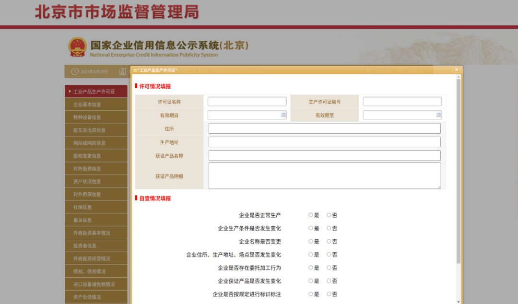Screen dimensions: 518x304
Task: Pick 否 for 企业住所、生产地址、场点是否发生变化
Action: coord(329,255)
